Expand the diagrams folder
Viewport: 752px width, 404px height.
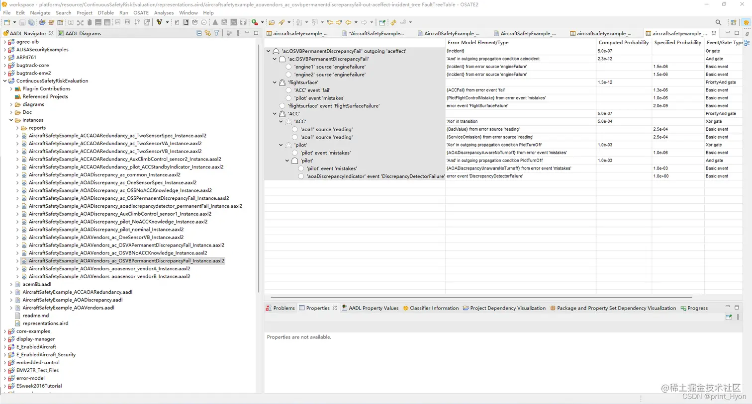tap(11, 104)
